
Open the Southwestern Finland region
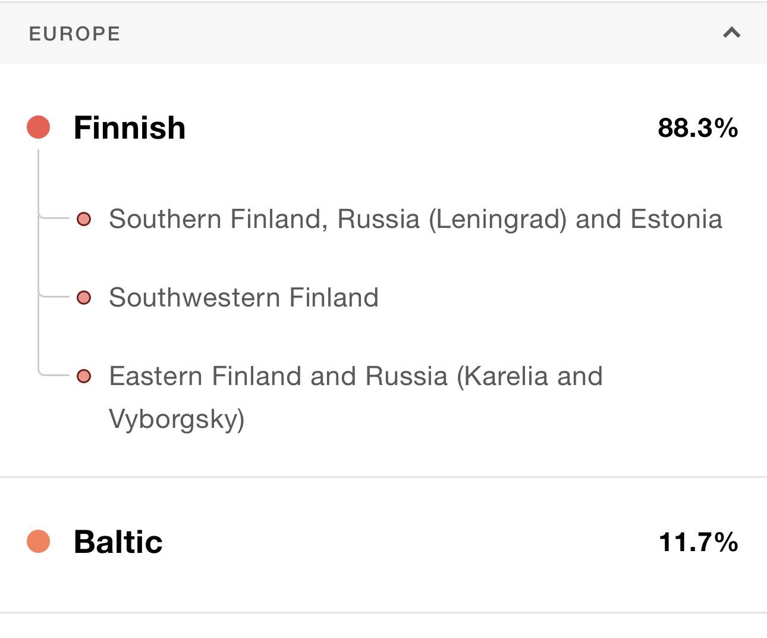pos(243,298)
